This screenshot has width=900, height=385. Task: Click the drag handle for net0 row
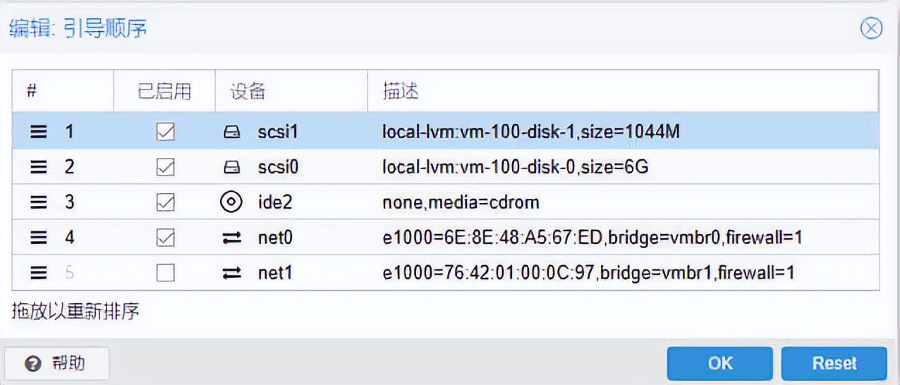click(x=39, y=238)
